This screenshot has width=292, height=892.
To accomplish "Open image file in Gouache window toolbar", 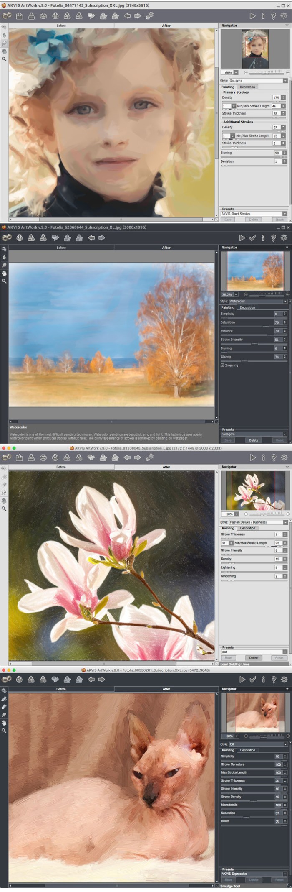I will [19, 16].
